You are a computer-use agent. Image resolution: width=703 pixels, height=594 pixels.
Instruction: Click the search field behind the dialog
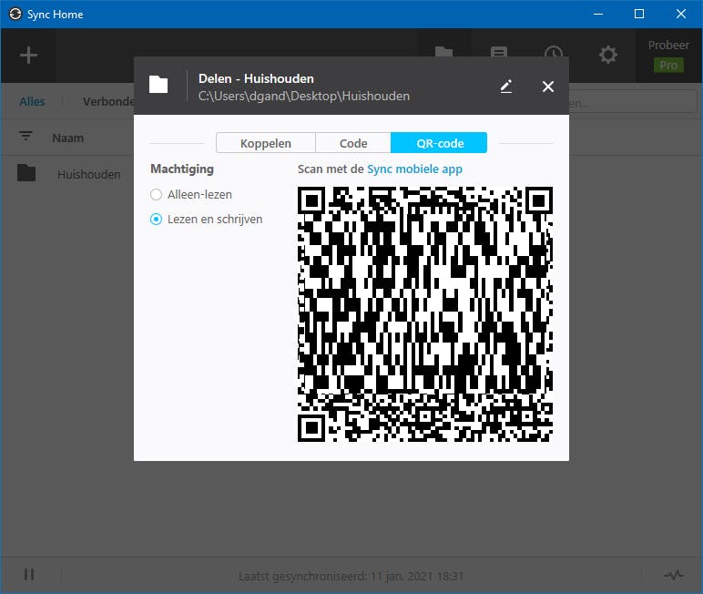(633, 102)
